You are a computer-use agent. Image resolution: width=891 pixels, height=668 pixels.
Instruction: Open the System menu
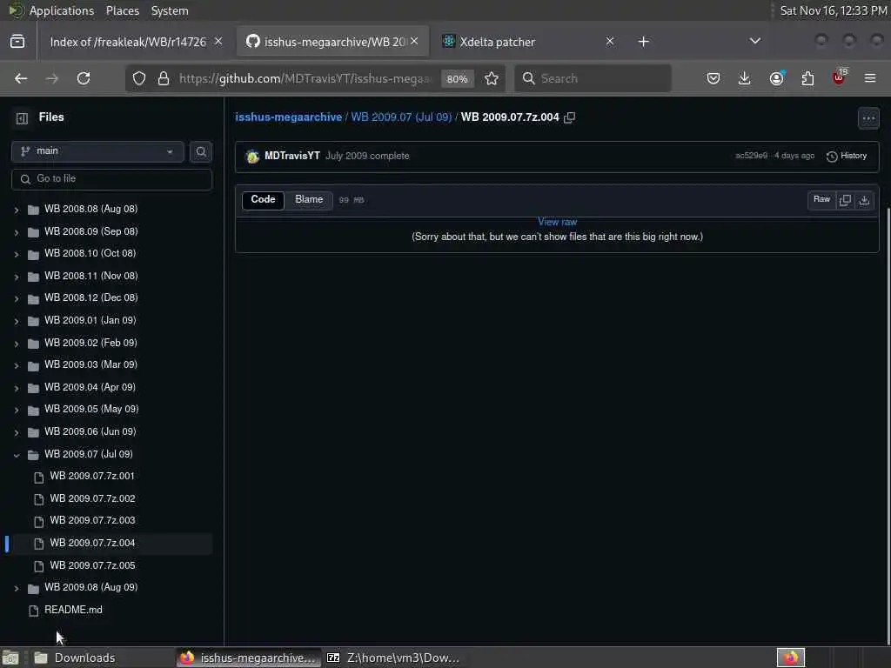[170, 10]
